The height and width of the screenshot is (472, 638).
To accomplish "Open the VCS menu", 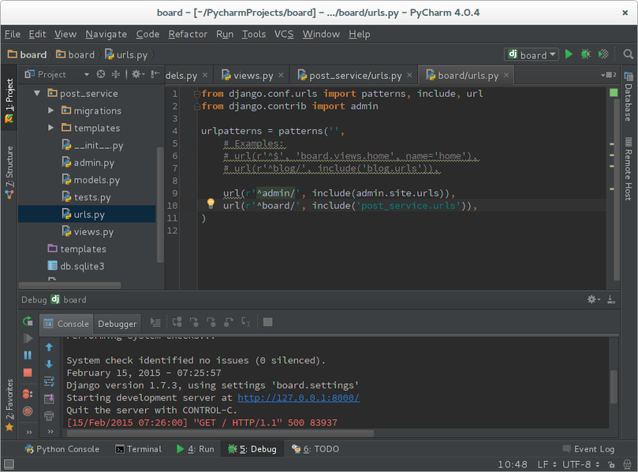I will [284, 34].
